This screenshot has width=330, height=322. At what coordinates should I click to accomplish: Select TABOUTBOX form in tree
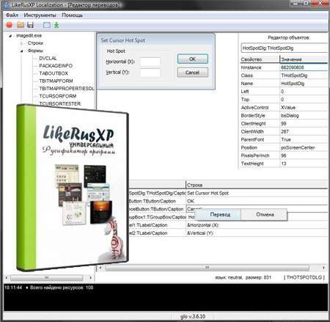(54, 73)
